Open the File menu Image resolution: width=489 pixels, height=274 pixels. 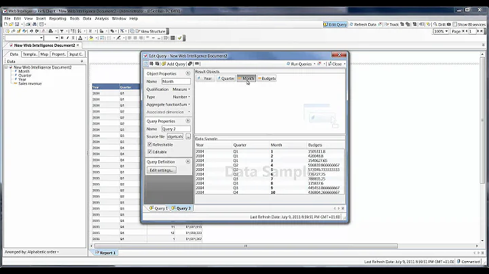[x=7, y=18]
